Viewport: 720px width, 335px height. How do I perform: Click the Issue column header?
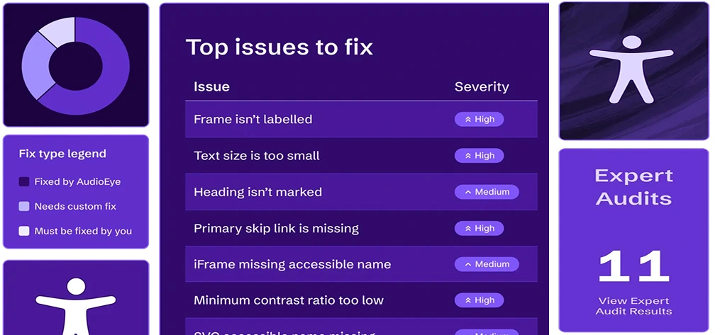tap(211, 86)
